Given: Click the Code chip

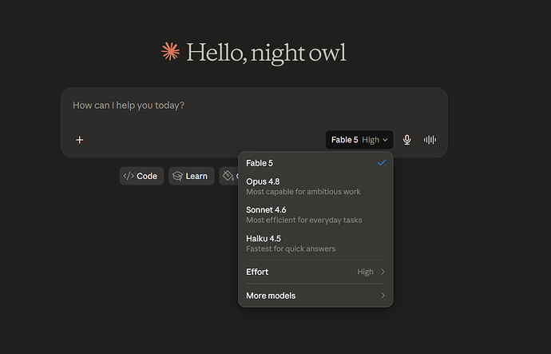Looking at the screenshot, I should pyautogui.click(x=141, y=176).
